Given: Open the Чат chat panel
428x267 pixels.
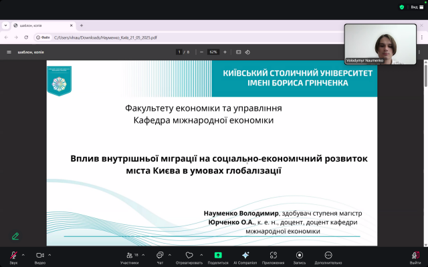Looking at the screenshot, I should pos(160,256).
